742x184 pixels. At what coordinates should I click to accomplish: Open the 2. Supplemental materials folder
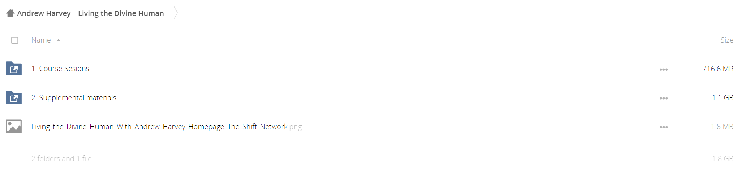[x=74, y=98]
